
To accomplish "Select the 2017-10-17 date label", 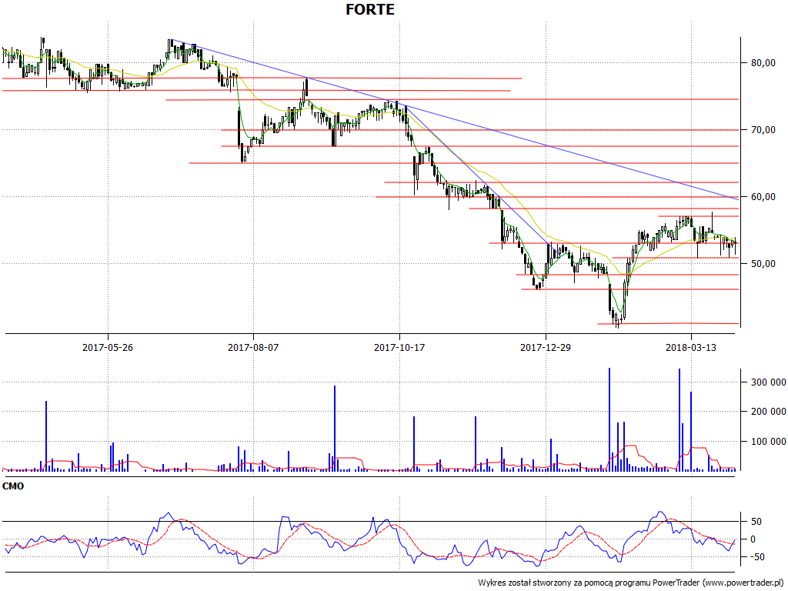I will point(399,347).
